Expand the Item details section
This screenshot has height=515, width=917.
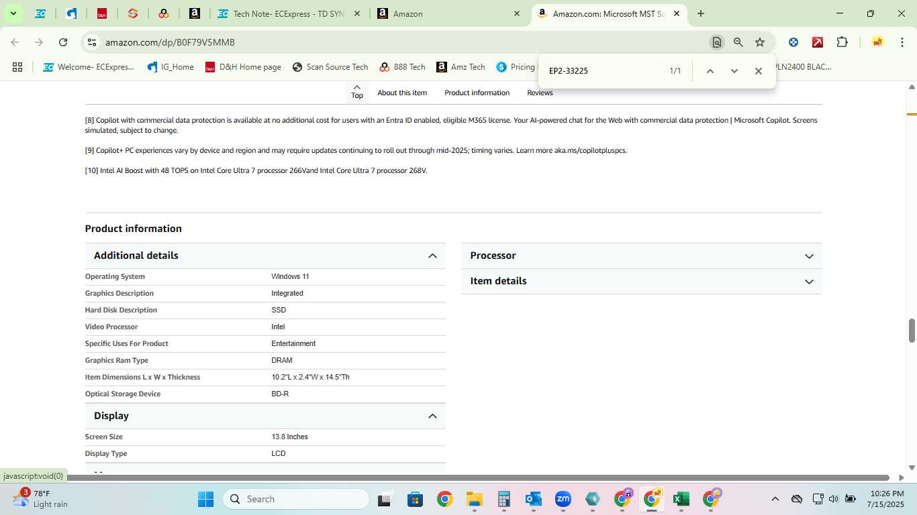point(642,281)
